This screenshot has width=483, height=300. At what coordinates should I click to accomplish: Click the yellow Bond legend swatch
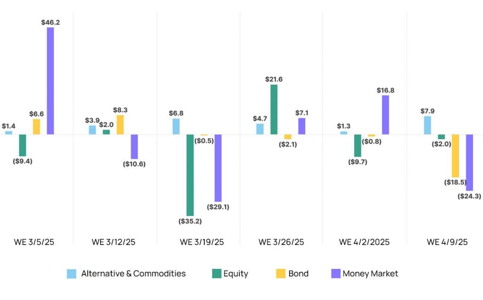tap(281, 274)
